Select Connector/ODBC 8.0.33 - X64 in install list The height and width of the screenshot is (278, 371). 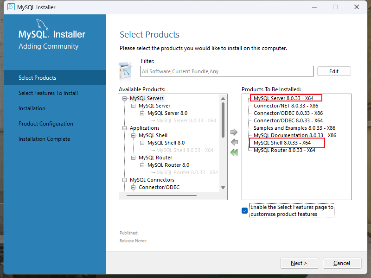click(288, 120)
